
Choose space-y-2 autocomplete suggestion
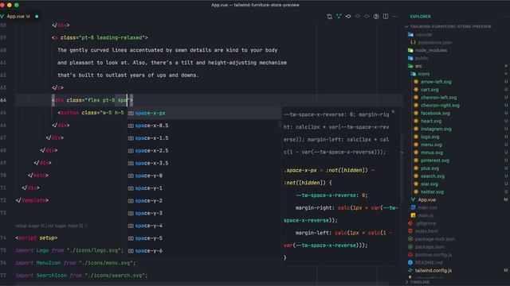point(204,201)
